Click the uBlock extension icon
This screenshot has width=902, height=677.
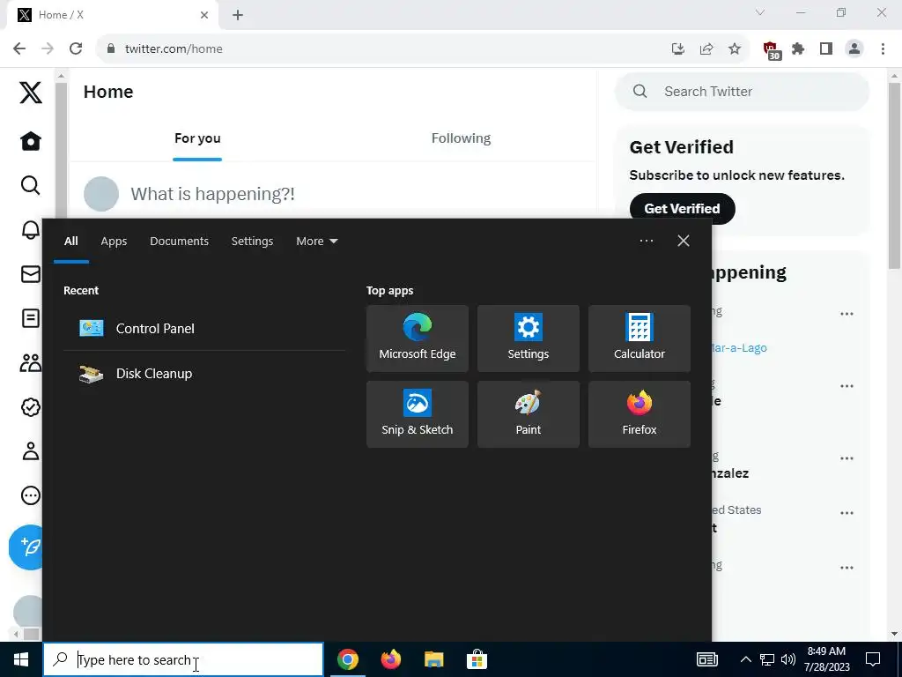pos(771,50)
